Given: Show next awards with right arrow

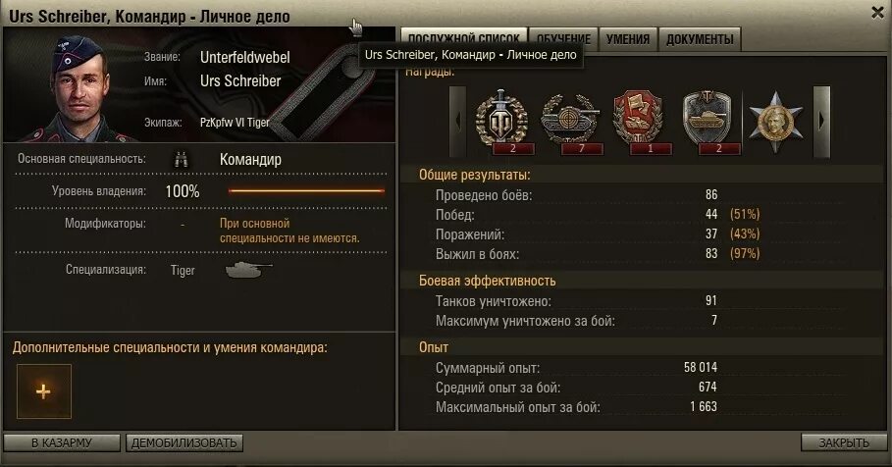Looking at the screenshot, I should point(821,121).
